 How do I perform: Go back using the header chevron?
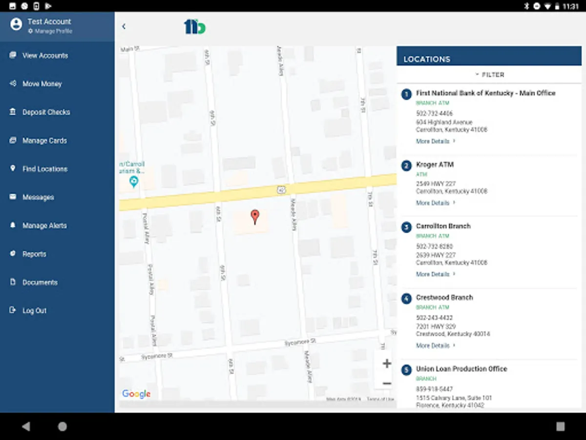124,26
